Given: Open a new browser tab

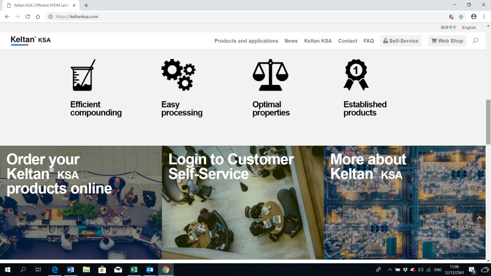Looking at the screenshot, I should (86, 5).
